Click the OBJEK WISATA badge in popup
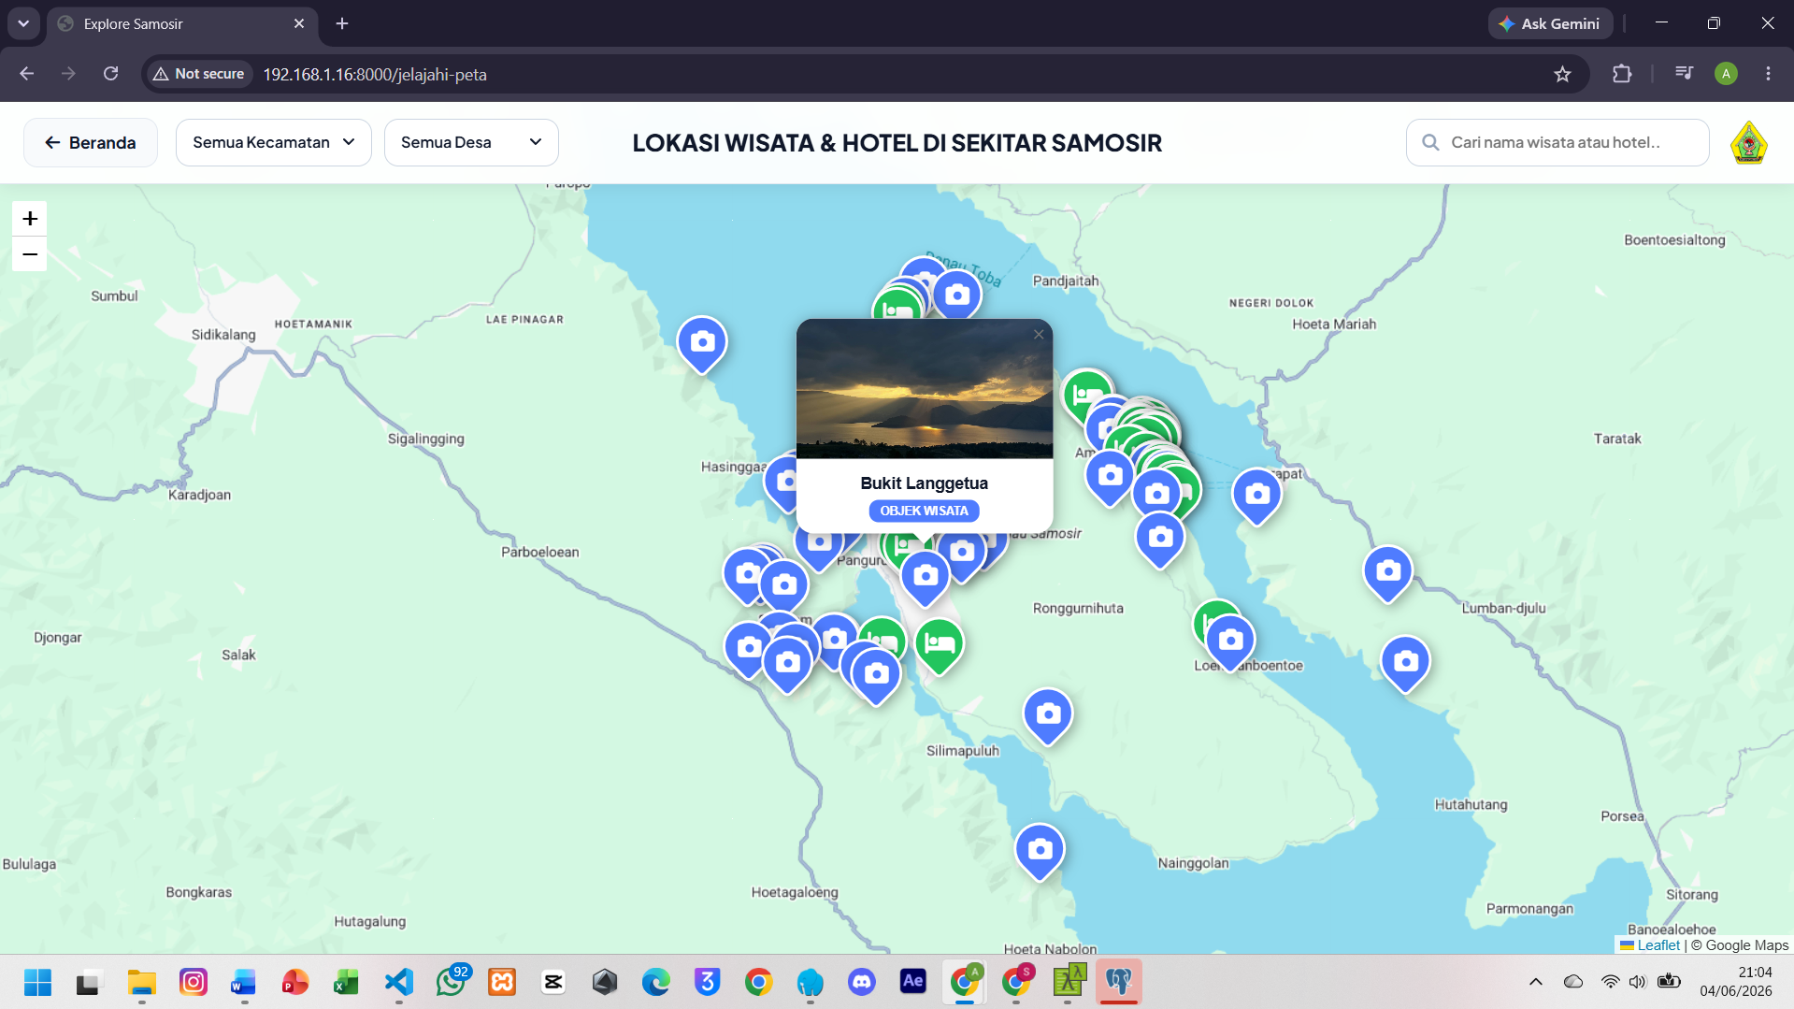Viewport: 1794px width, 1009px height. tap(925, 511)
